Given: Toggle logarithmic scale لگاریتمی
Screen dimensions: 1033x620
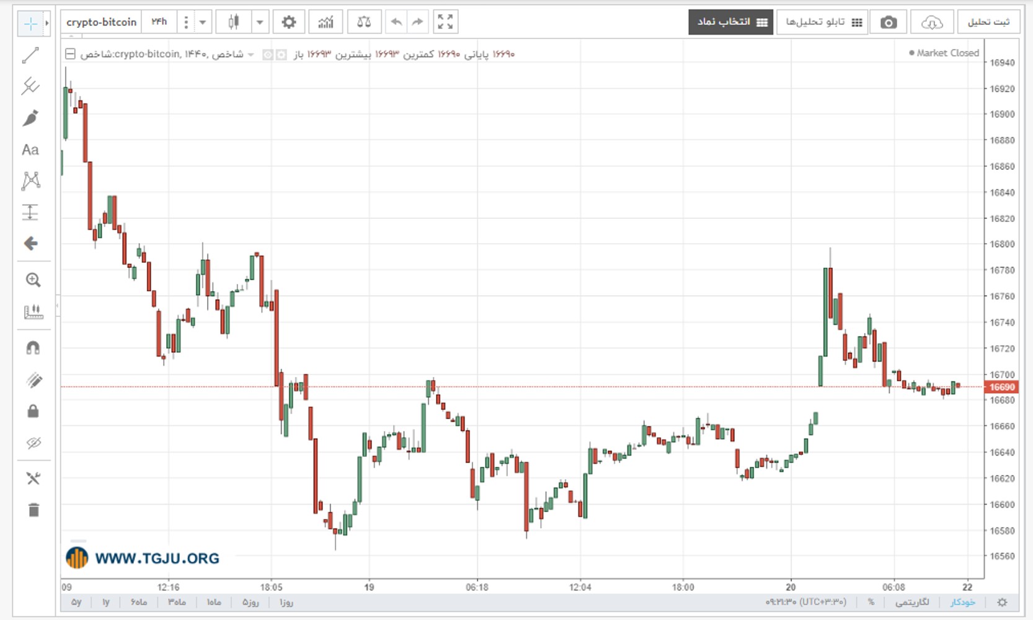Looking at the screenshot, I should point(912,602).
